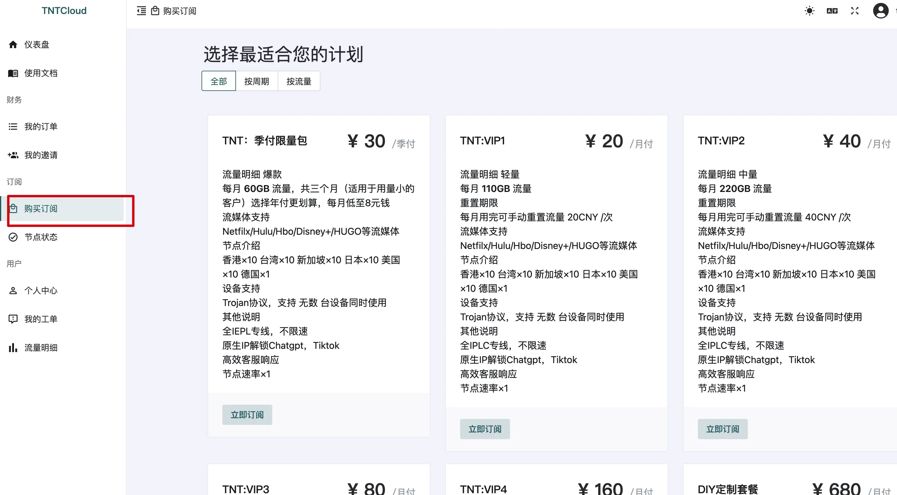Open the user avatar menu
This screenshot has height=495, width=897.
click(881, 11)
